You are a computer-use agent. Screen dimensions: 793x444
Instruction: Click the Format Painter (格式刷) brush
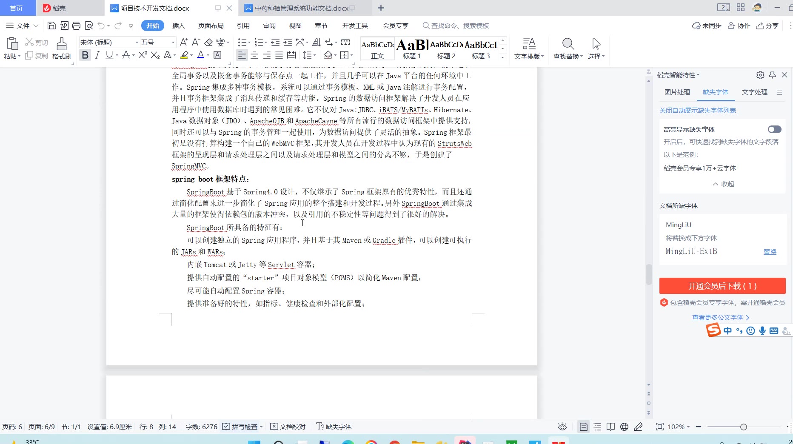(62, 48)
